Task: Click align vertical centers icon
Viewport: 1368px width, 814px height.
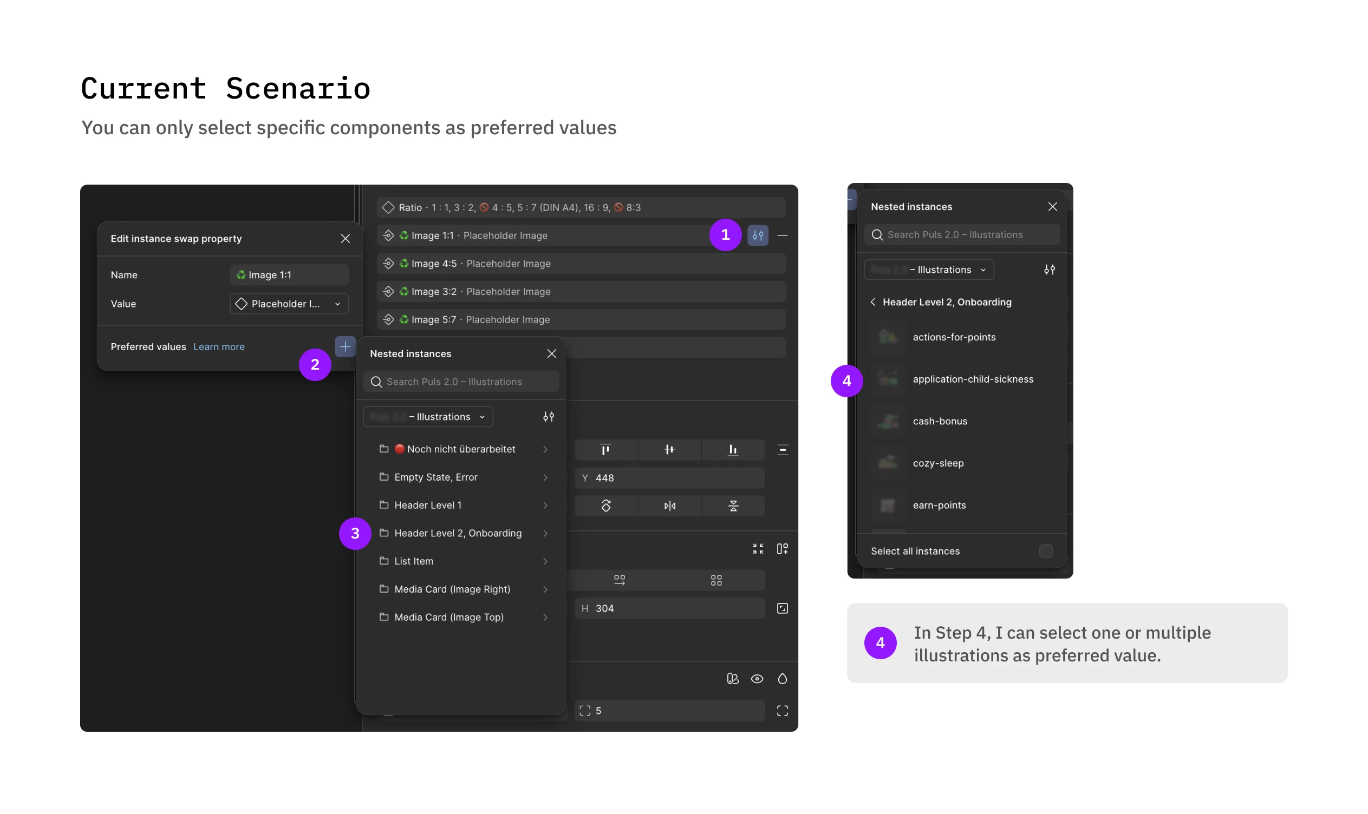Action: pyautogui.click(x=669, y=450)
